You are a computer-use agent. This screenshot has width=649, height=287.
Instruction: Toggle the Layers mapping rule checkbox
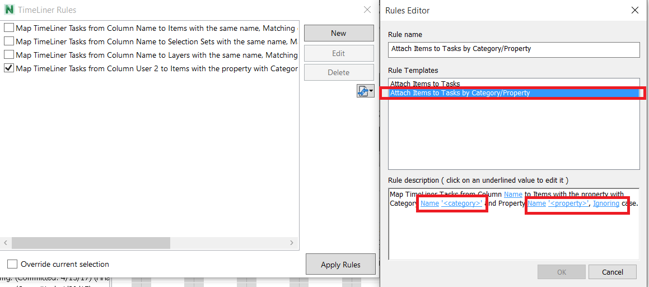[9, 55]
